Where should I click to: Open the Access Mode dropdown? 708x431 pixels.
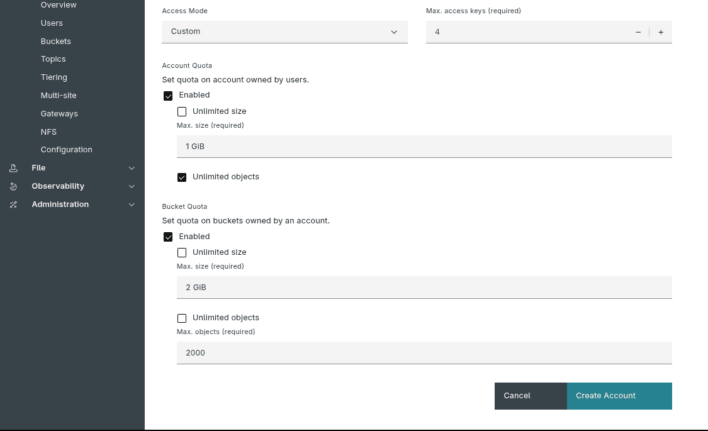coord(284,31)
